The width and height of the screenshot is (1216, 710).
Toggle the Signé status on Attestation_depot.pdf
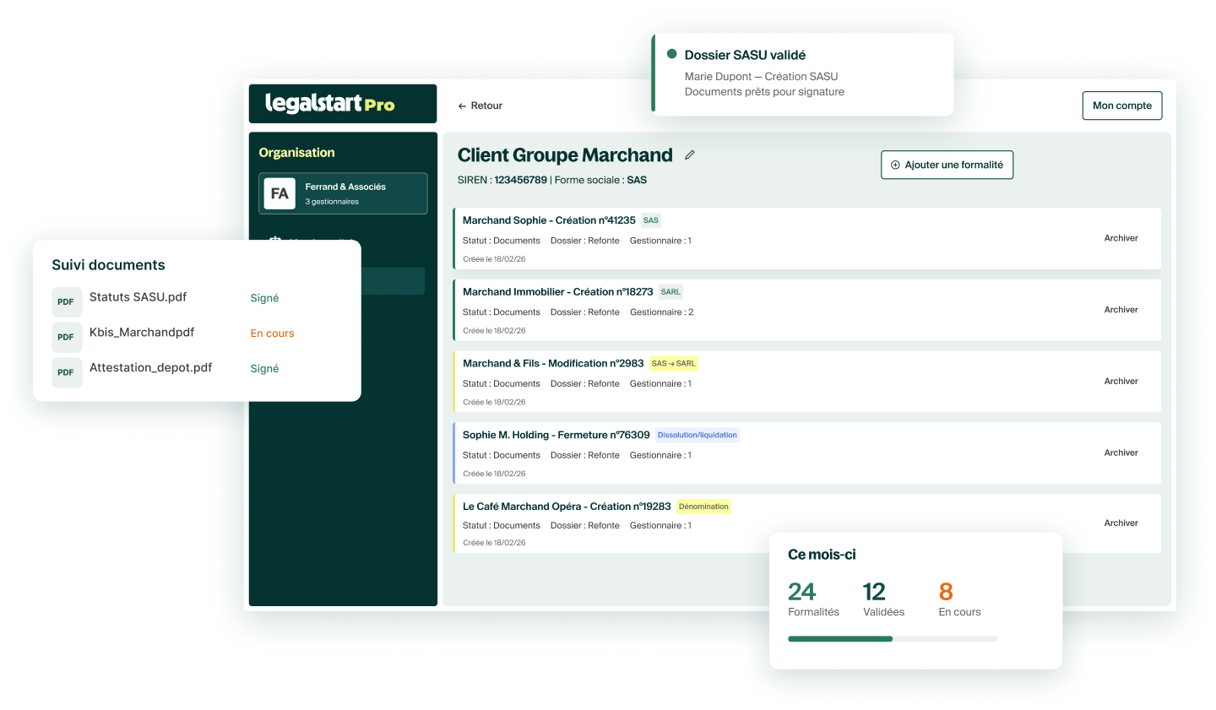[264, 368]
